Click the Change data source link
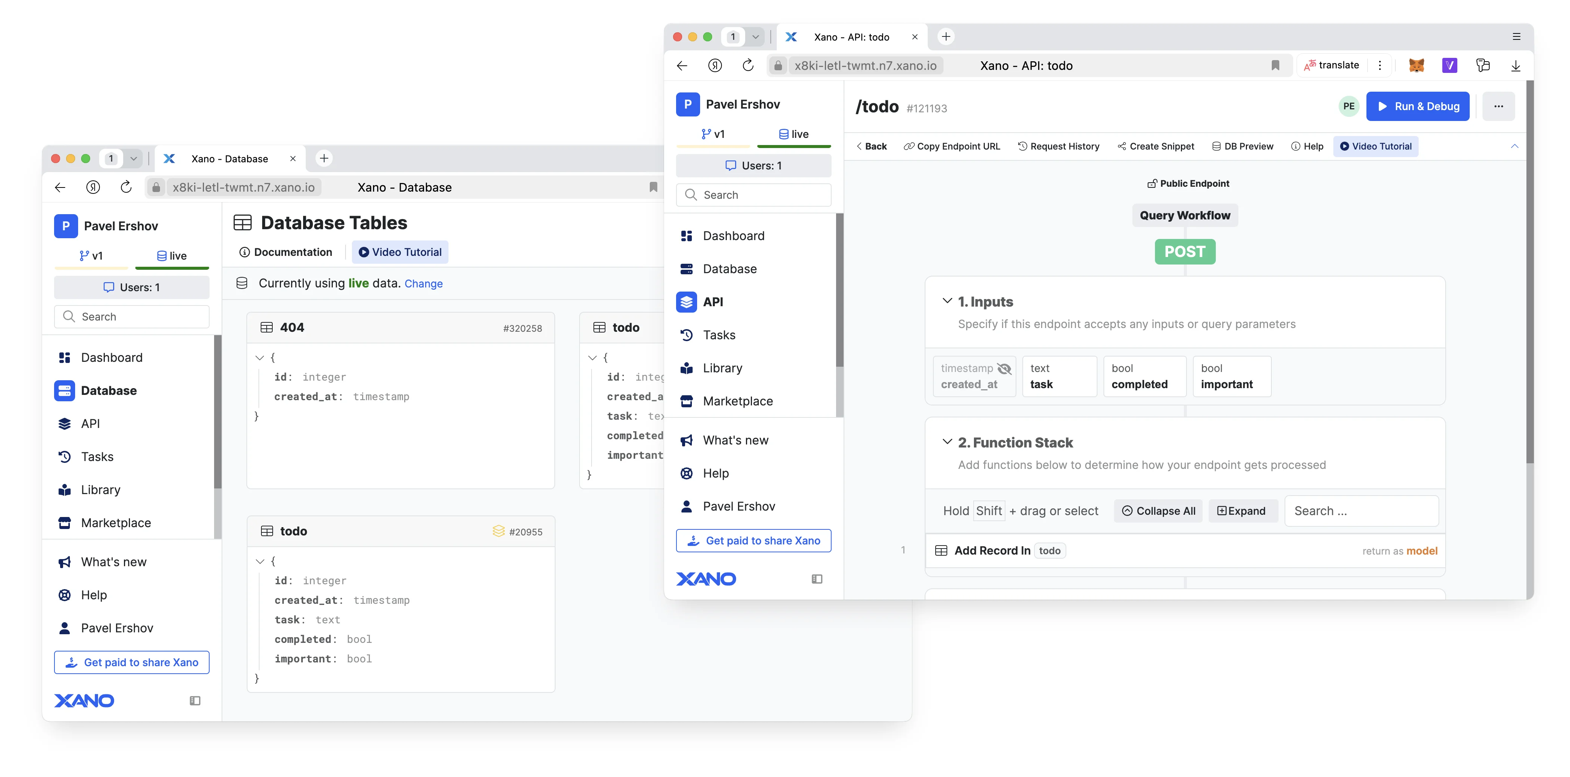 424,284
